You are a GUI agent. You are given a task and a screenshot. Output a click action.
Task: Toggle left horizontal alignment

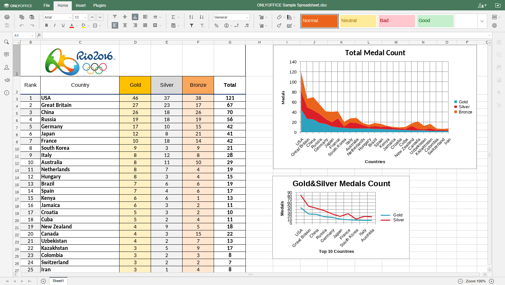click(x=115, y=25)
